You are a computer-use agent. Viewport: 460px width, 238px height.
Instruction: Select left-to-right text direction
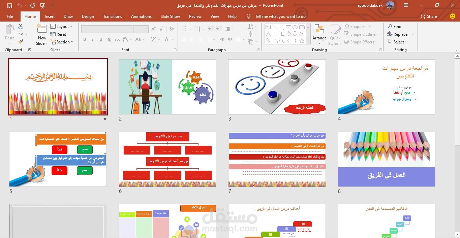tap(222, 39)
